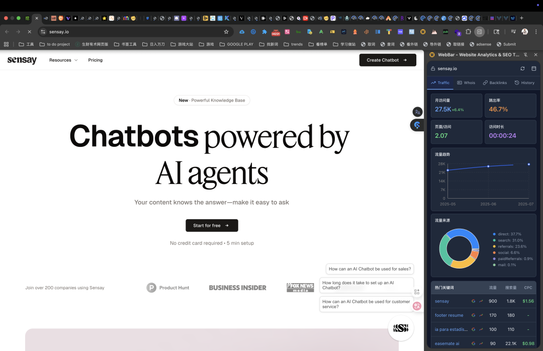This screenshot has width=543, height=351.
Task: Switch to the Traffic tab
Action: [x=440, y=83]
